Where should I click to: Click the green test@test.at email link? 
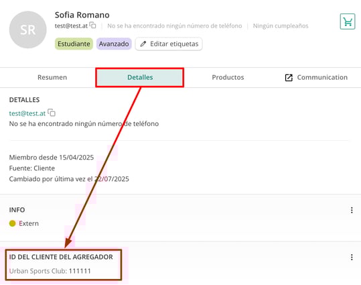tap(27, 113)
